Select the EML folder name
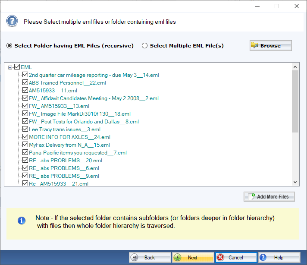Image resolution: width=307 pixels, height=265 pixels. (26, 67)
